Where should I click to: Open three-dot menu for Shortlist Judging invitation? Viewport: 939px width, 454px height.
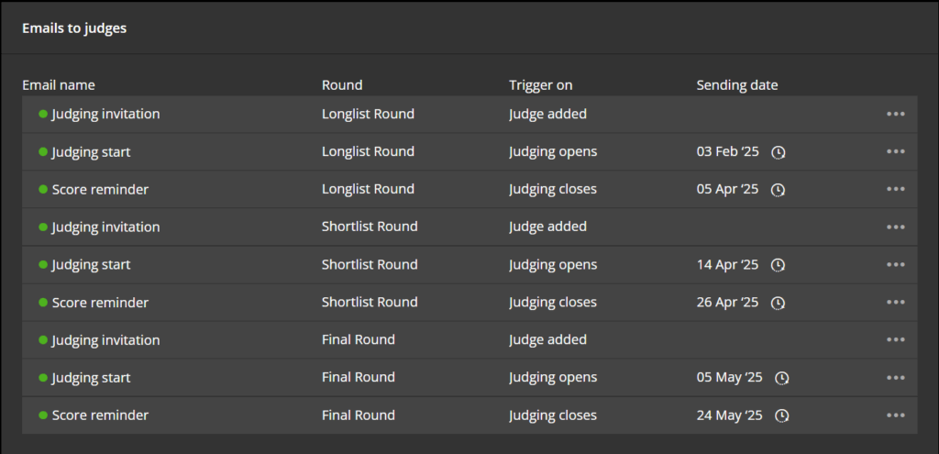pyautogui.click(x=895, y=227)
